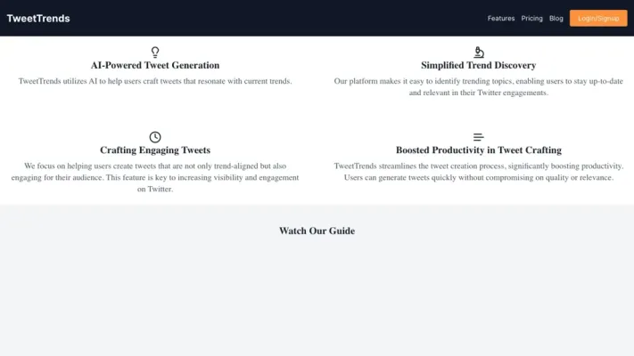Click the Crafting Engaging Tweets heading
The height and width of the screenshot is (356, 634).
(x=155, y=150)
